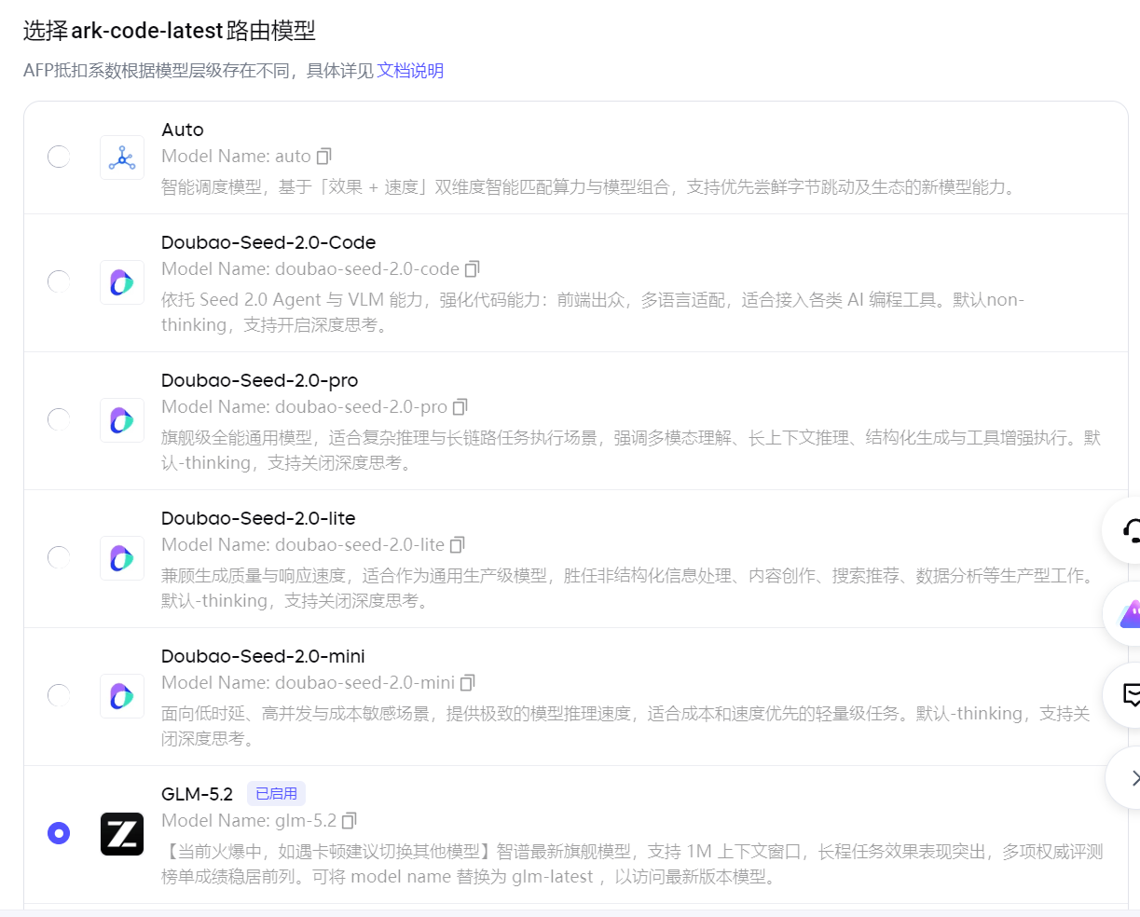Click the lite description starting 兼顾生成质量
1140x917 pixels.
point(629,588)
